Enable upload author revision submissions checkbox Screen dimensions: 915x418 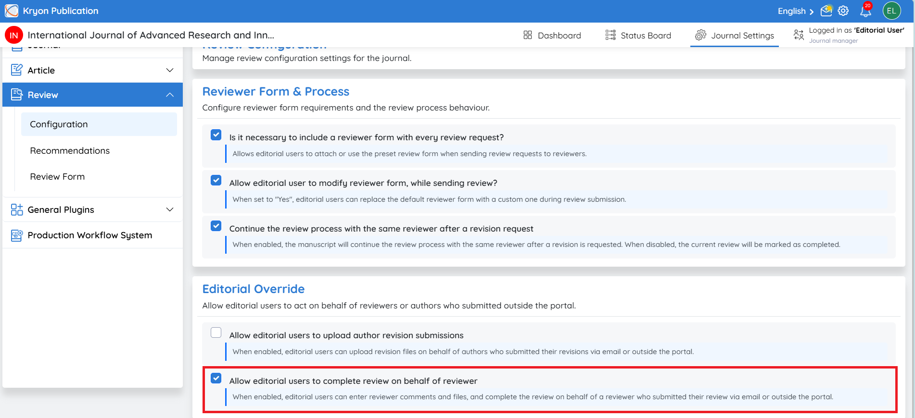click(x=216, y=332)
